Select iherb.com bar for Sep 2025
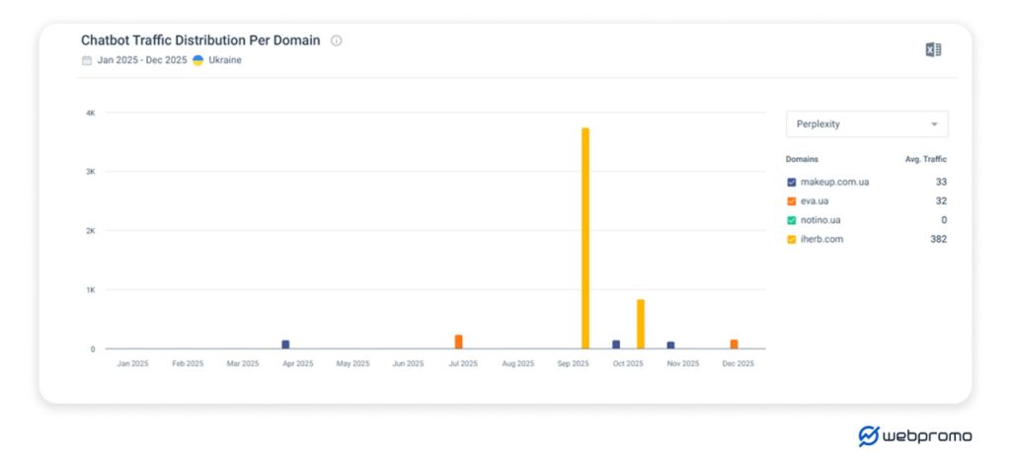1011x465 pixels. [x=585, y=238]
